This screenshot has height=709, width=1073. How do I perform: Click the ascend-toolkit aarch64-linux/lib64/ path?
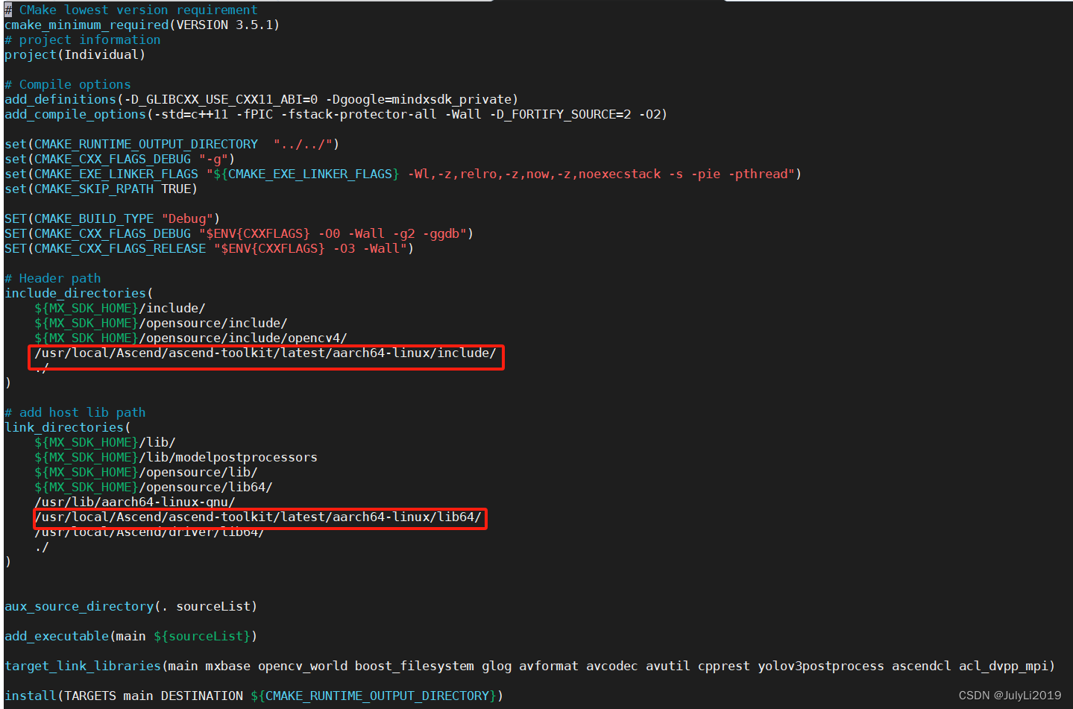(x=258, y=517)
